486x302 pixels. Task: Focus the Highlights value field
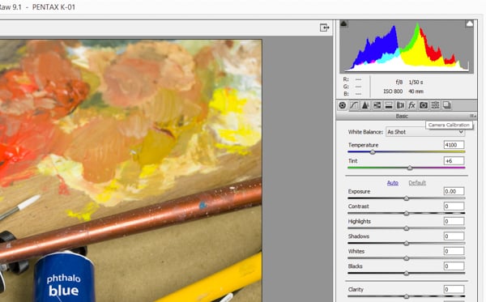[454, 221]
